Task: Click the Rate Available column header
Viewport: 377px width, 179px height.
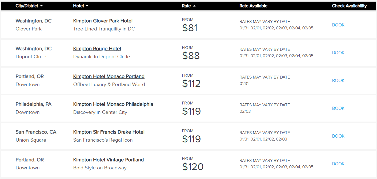Action: pos(253,6)
